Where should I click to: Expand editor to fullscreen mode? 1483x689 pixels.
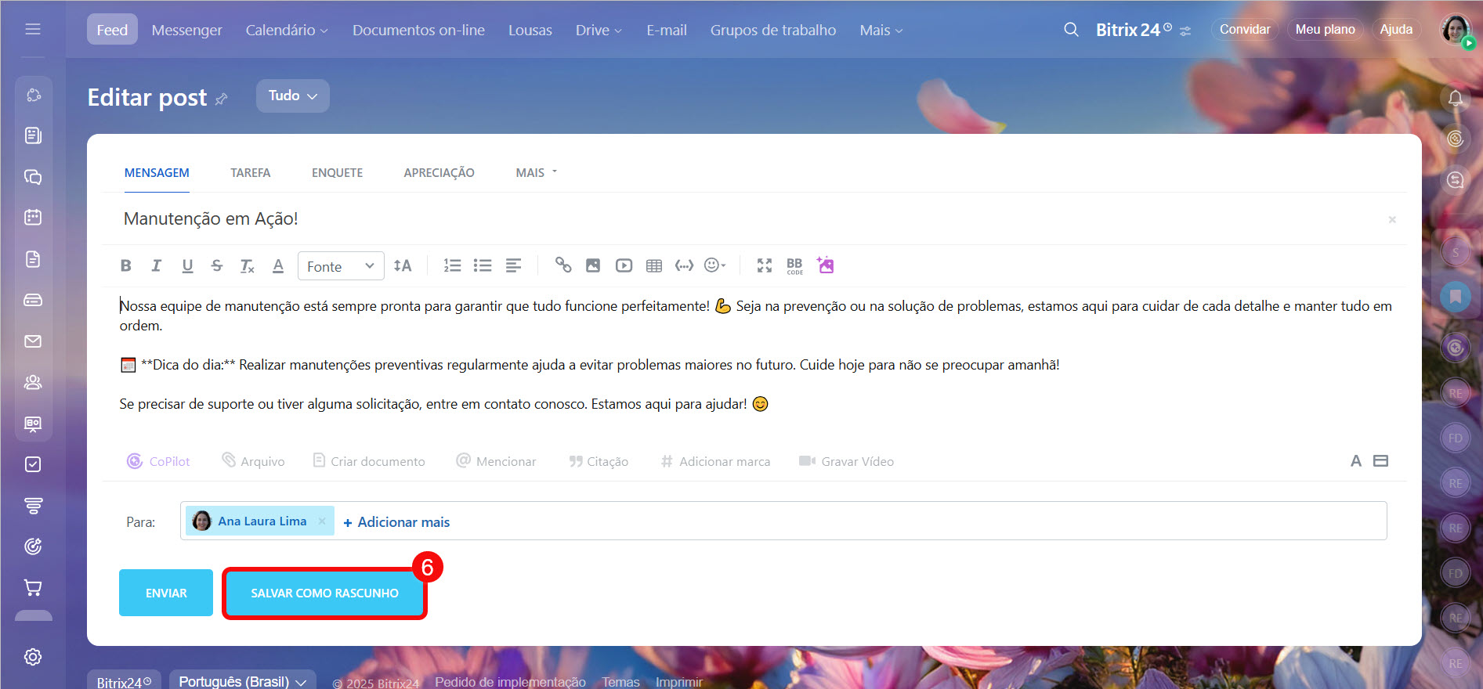pos(765,265)
